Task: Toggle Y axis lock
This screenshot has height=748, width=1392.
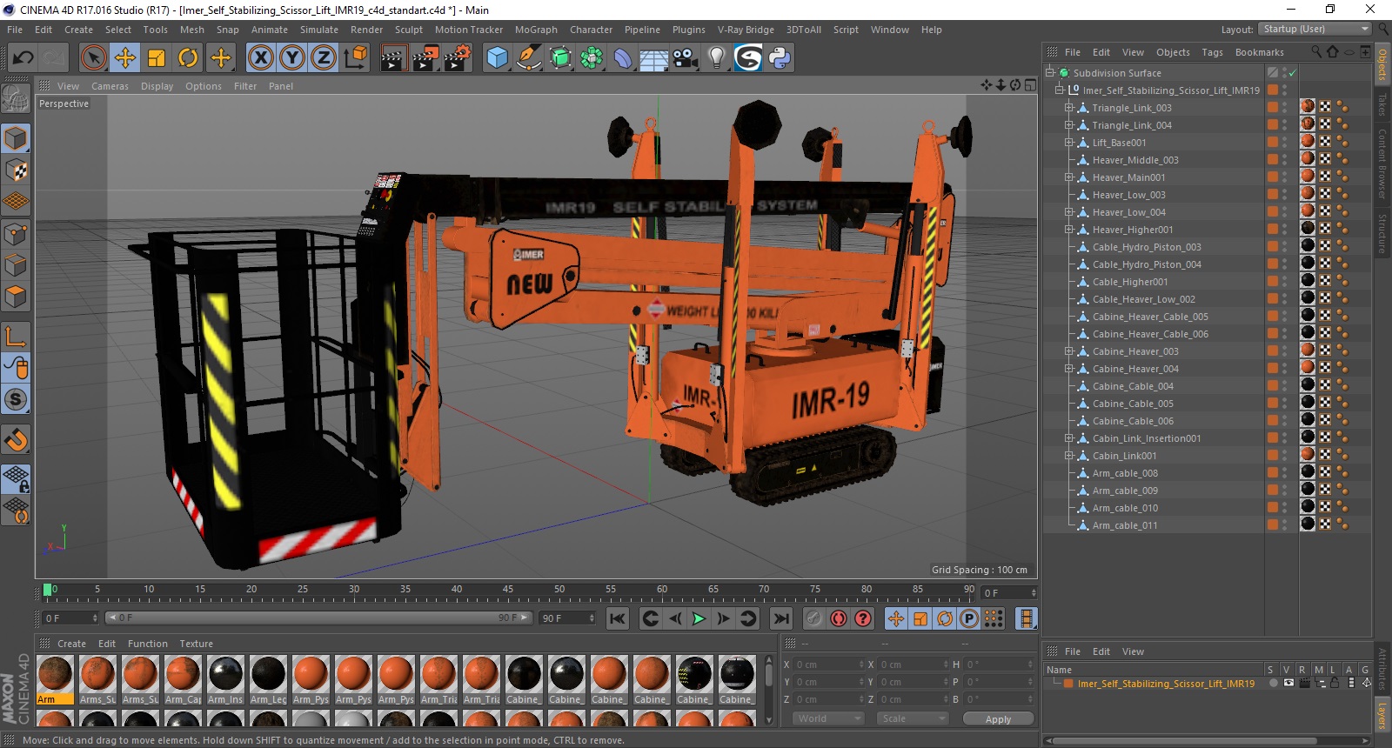Action: 292,58
